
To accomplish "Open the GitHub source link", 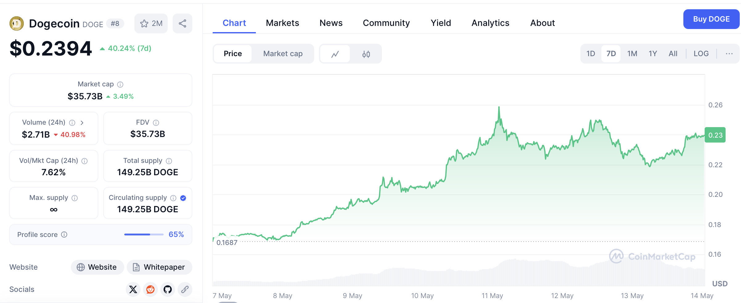I will coord(168,289).
